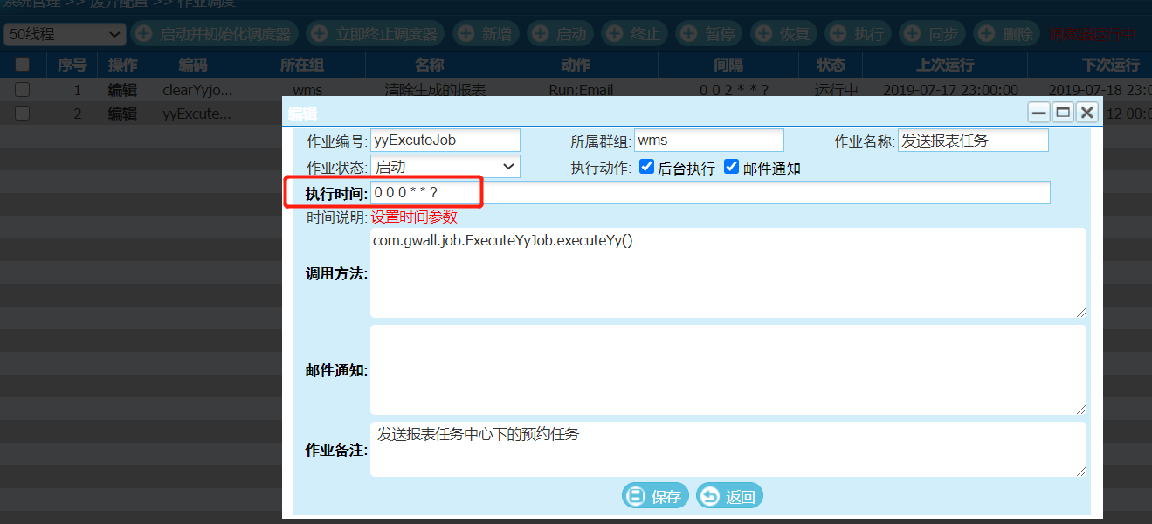Click the 执行时间 cron expression field
Image resolution: width=1152 pixels, height=524 pixels.
click(x=710, y=192)
